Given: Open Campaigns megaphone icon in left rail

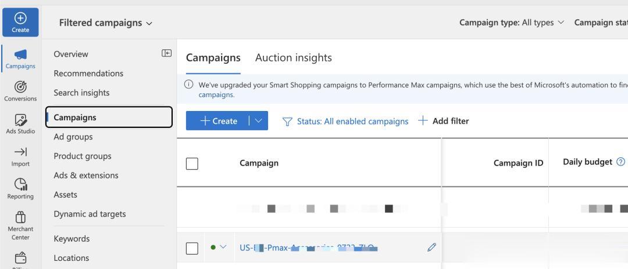Looking at the screenshot, I should 20,55.
